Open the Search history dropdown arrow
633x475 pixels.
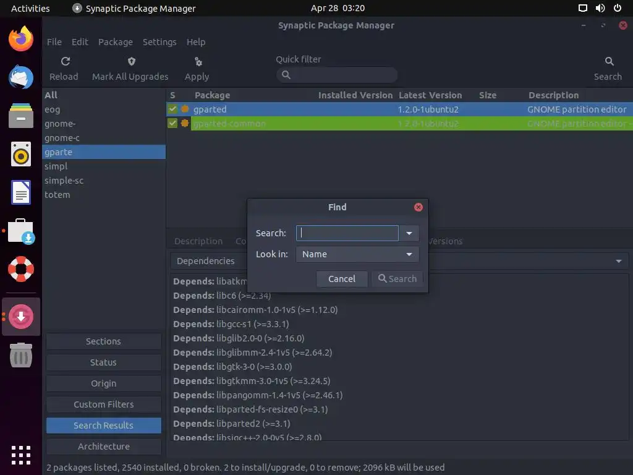pos(409,233)
